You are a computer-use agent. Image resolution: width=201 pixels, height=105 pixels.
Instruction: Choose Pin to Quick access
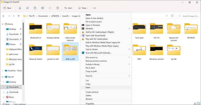[x=106, y=22]
